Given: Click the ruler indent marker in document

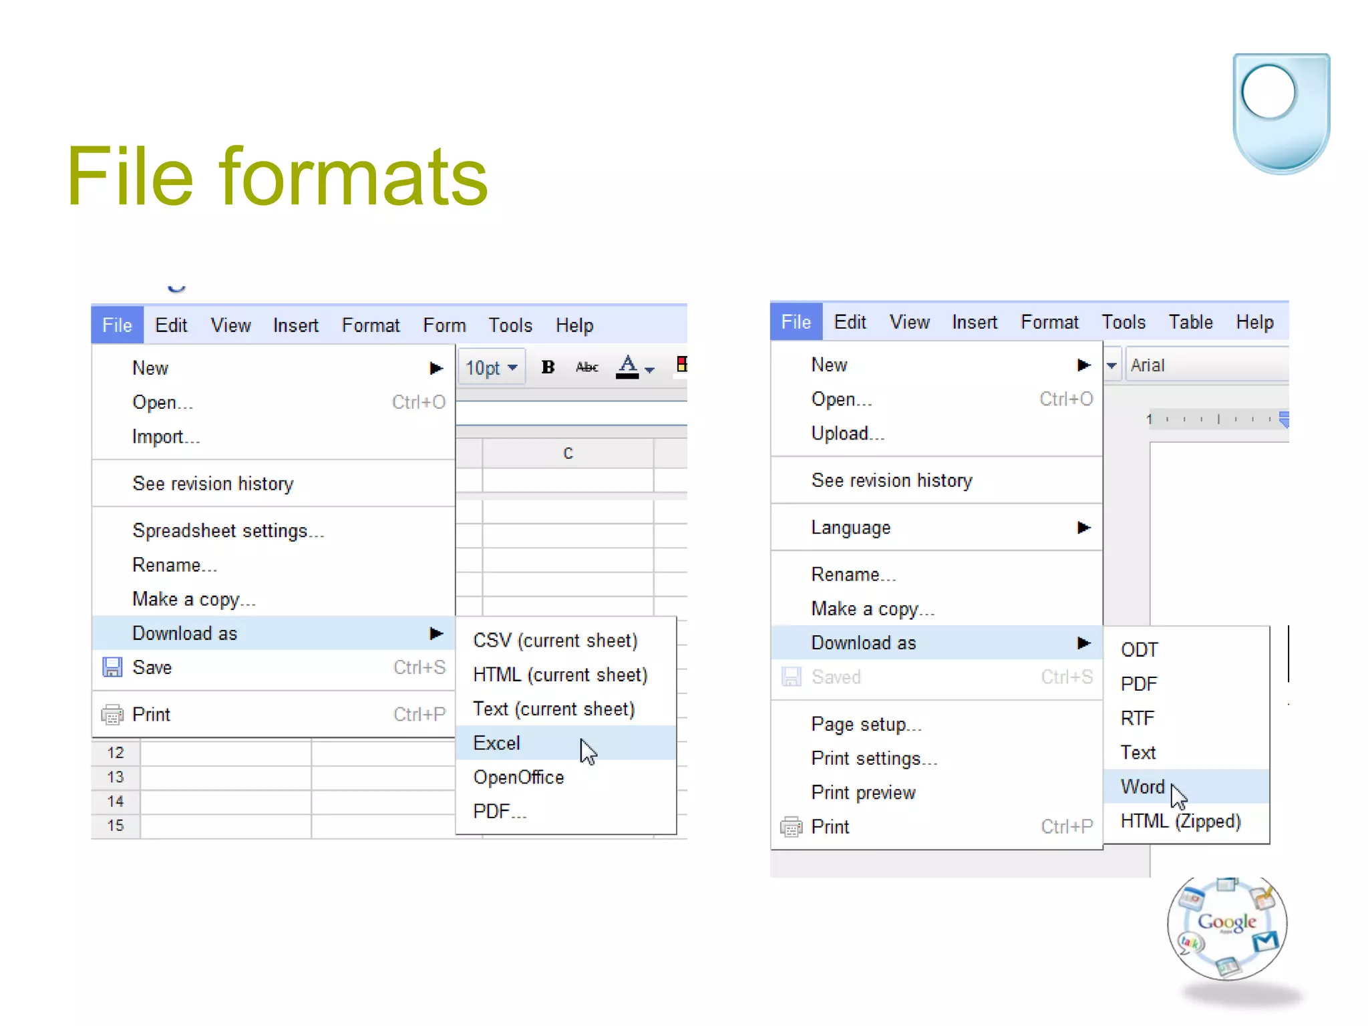Looking at the screenshot, I should coord(1283,419).
